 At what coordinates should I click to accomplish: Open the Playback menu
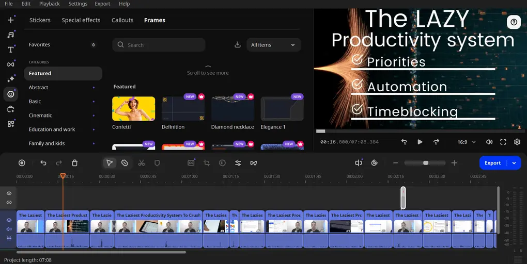[50, 4]
